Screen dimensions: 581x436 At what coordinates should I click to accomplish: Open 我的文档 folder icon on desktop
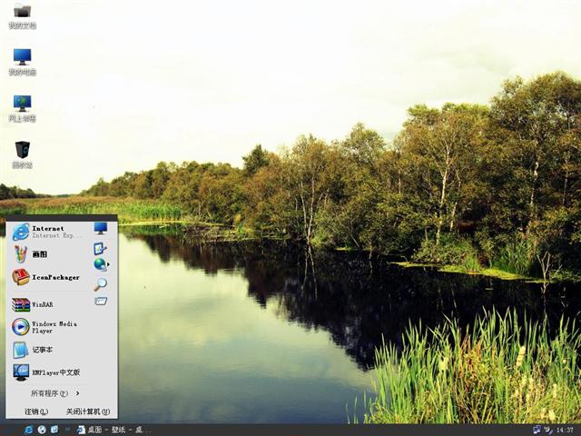coord(22,15)
